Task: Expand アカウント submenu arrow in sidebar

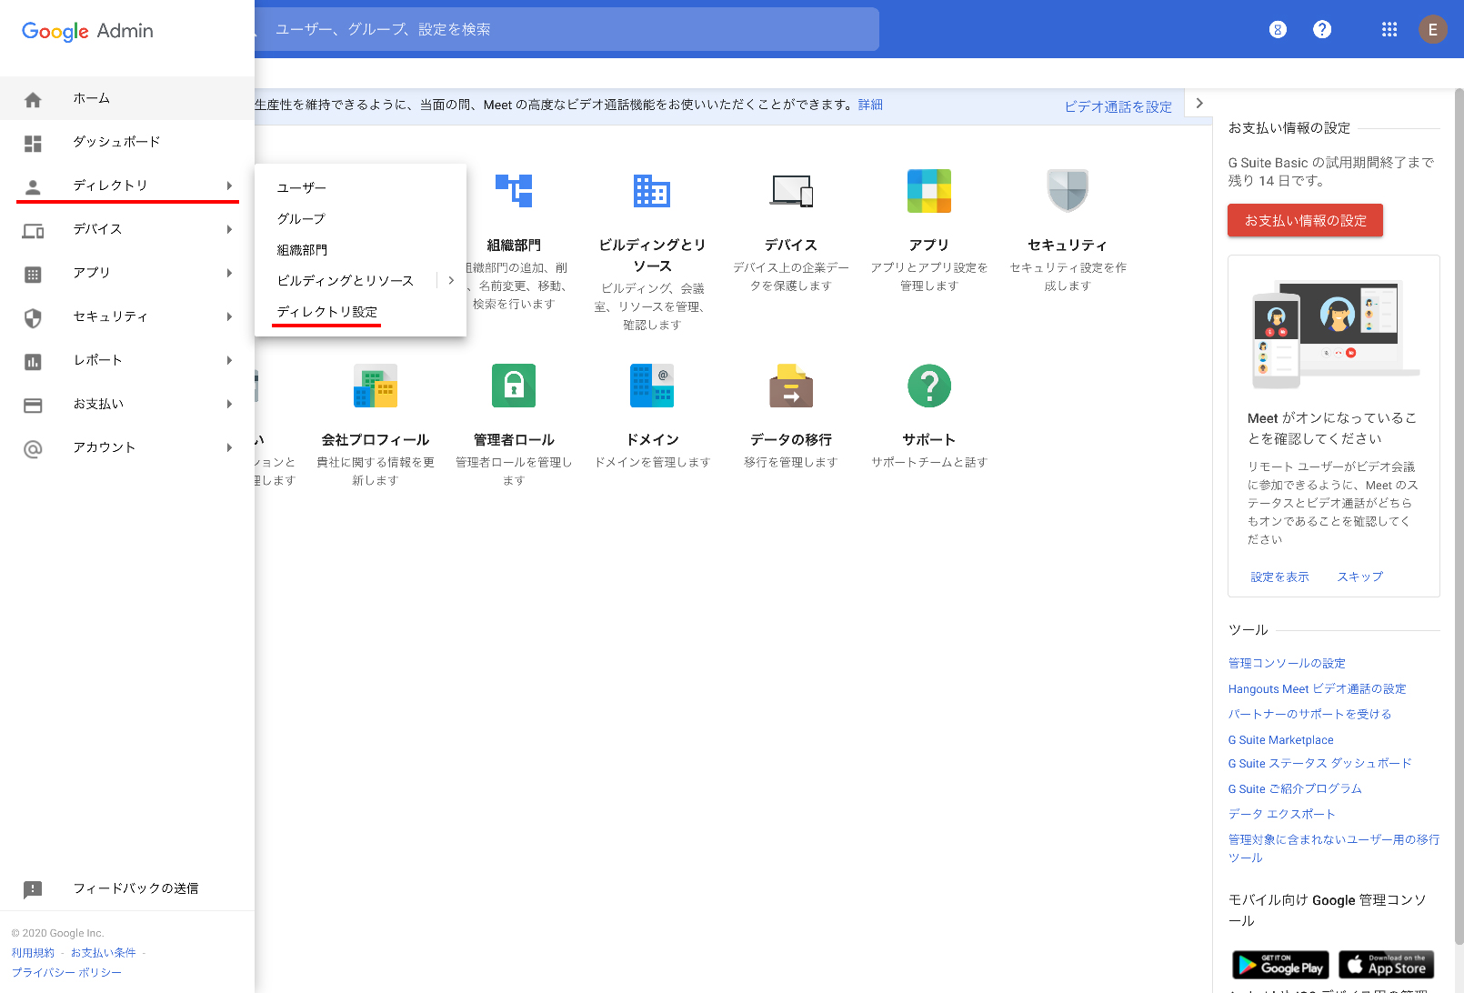Action: (229, 447)
